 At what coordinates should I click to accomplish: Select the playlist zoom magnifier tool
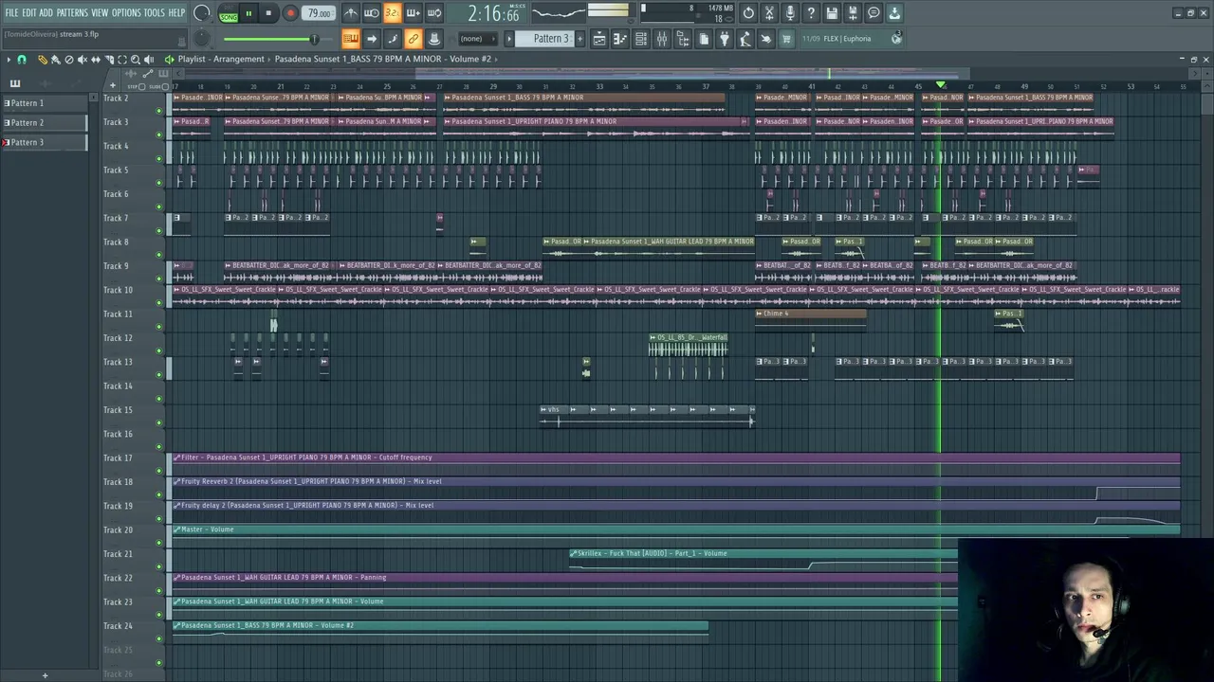pos(135,60)
